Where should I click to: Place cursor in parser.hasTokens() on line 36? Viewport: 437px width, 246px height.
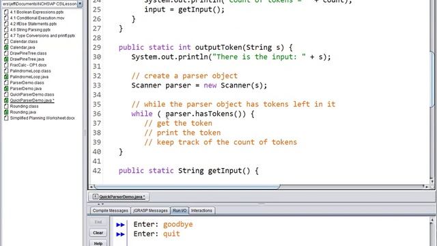point(206,114)
